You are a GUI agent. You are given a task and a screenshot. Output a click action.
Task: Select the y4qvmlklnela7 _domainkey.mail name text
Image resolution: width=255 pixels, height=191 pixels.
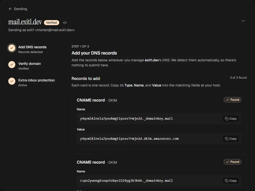[x=126, y=119]
